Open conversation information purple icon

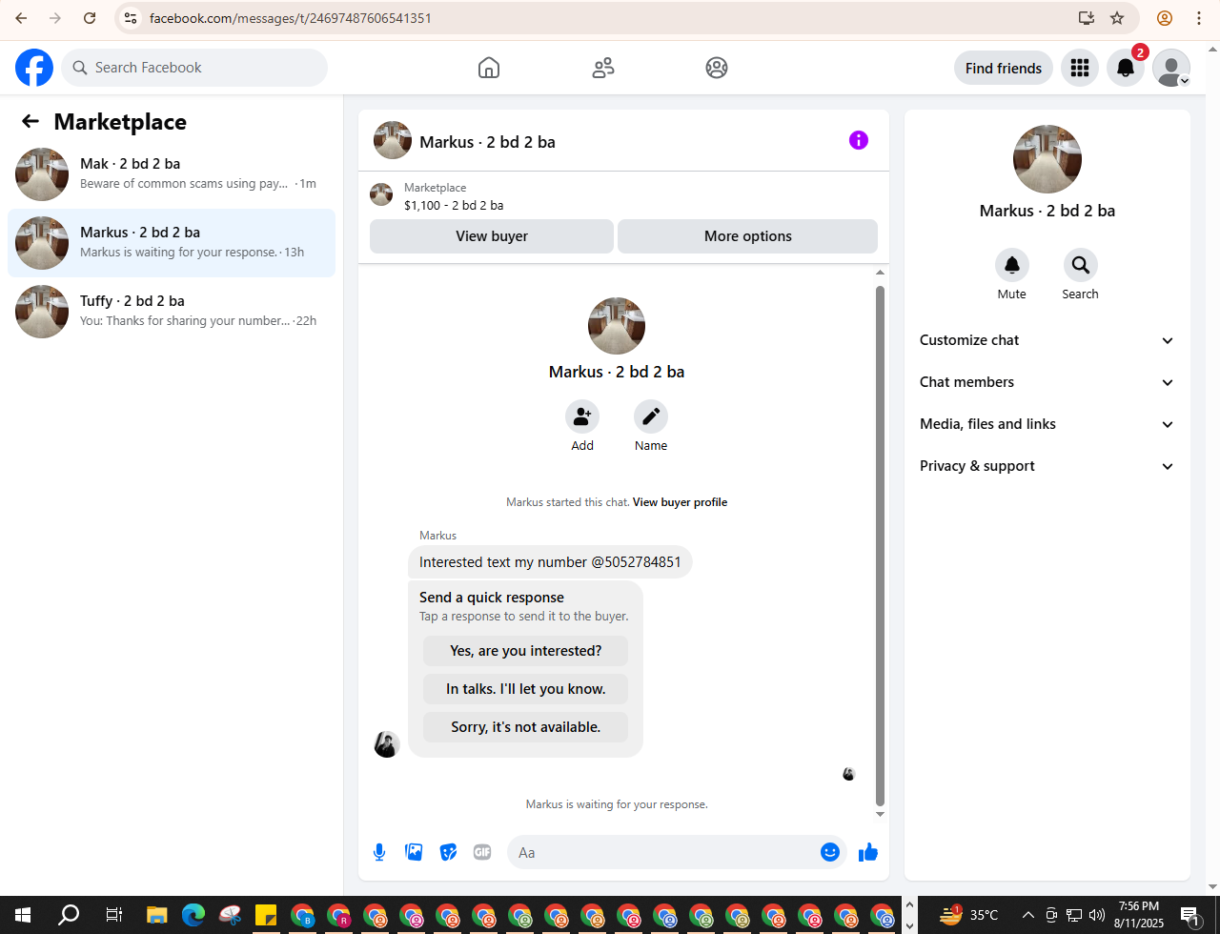(859, 140)
